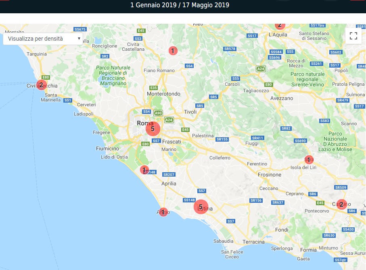Click the Ladispoli town label

coord(84,114)
